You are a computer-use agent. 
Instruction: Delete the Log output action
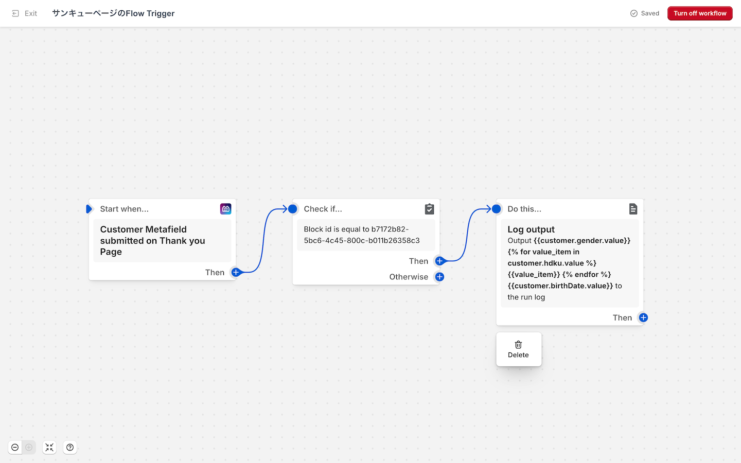click(x=518, y=349)
